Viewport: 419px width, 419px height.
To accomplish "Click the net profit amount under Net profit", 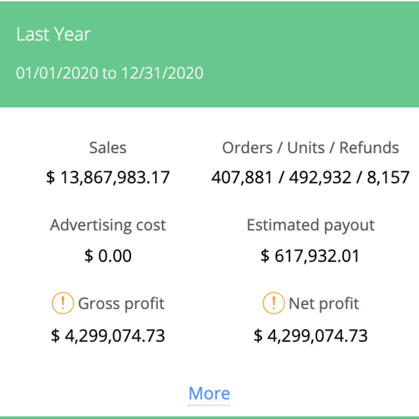I will (x=310, y=336).
